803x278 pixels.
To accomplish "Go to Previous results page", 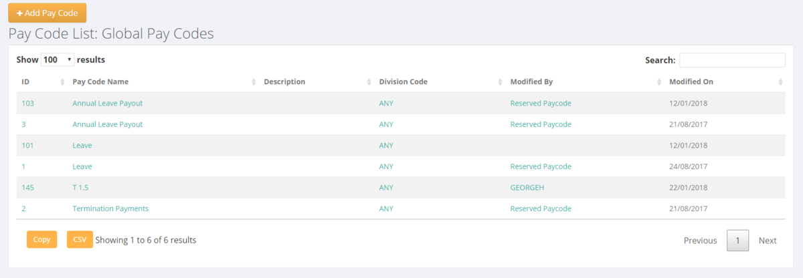I will 700,241.
